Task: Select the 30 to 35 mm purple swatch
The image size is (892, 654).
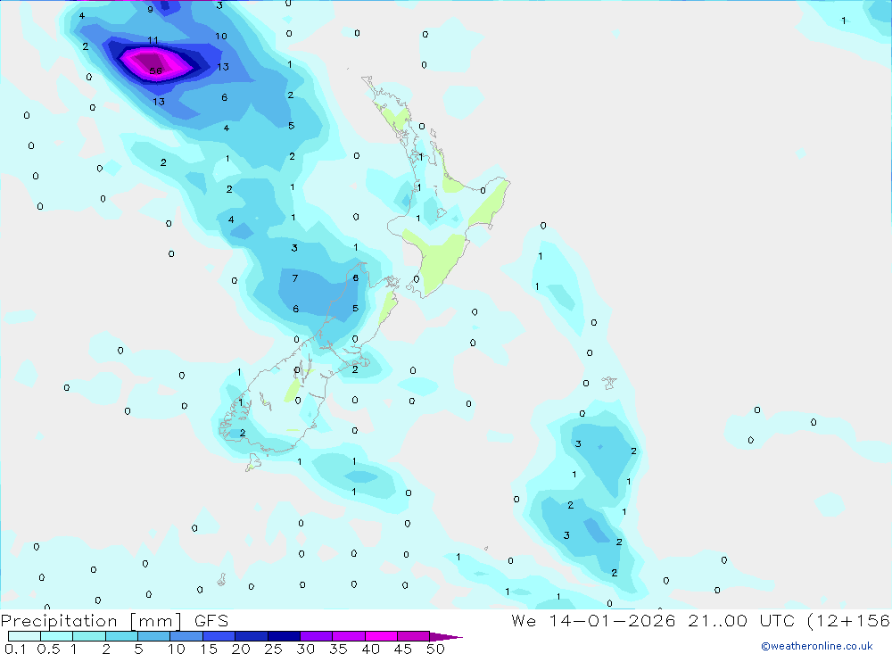Action: tap(316, 636)
